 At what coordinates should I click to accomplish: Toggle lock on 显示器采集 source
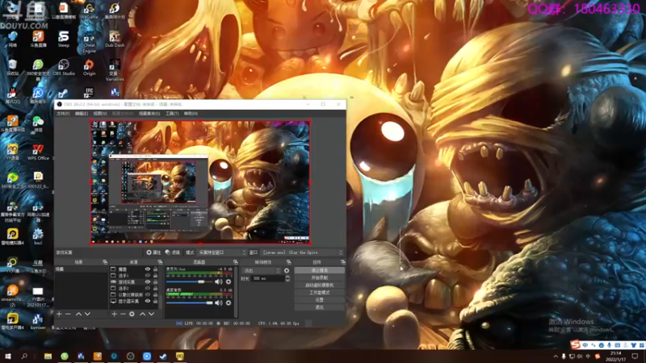(155, 301)
